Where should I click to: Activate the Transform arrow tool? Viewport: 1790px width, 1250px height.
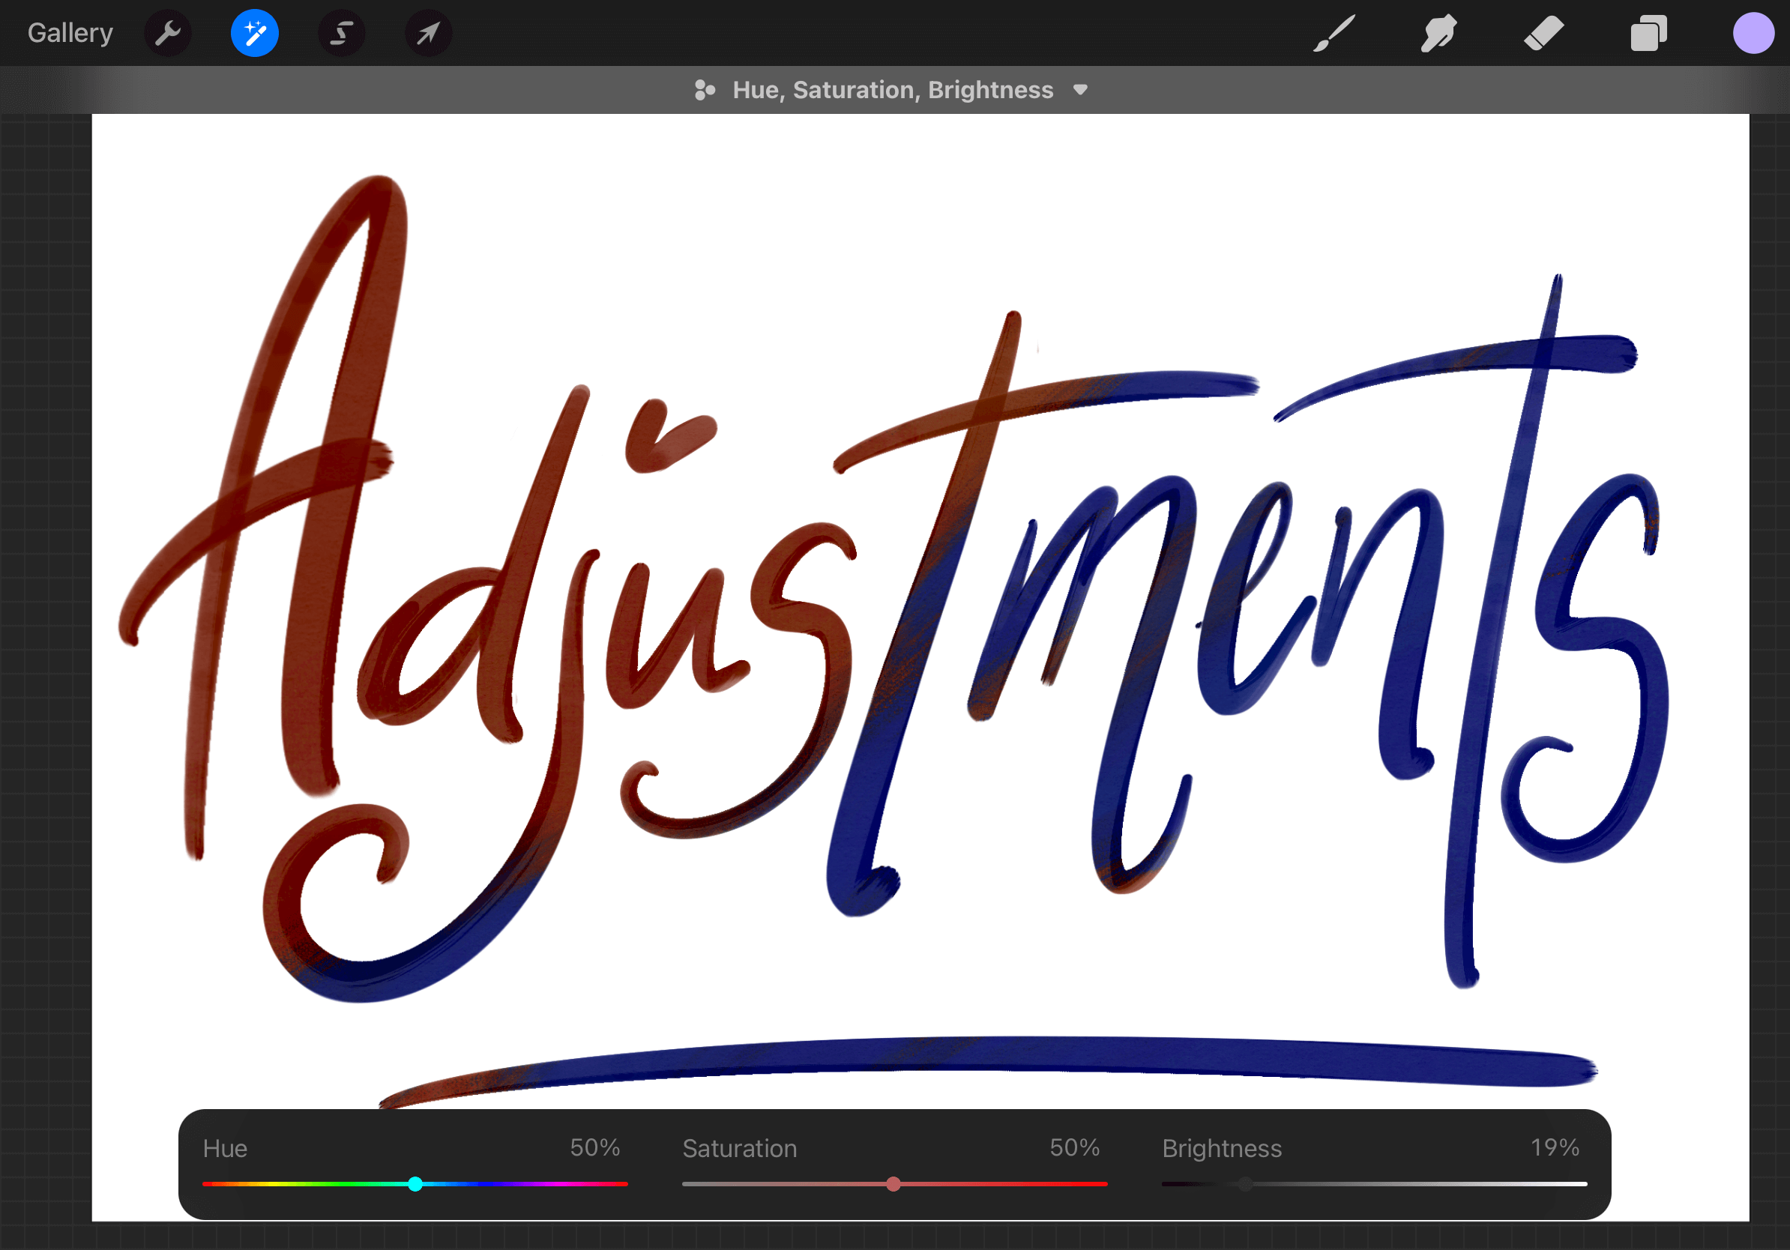(x=428, y=34)
